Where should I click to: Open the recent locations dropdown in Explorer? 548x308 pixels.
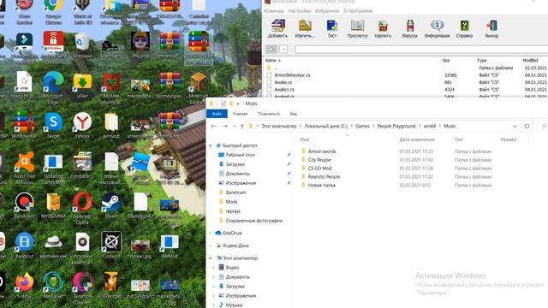tap(234, 126)
